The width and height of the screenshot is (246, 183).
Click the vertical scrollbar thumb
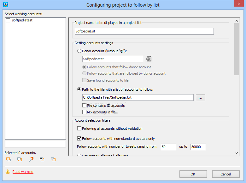coord(237,49)
